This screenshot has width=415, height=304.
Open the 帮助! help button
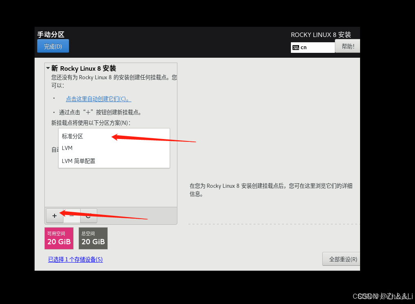[x=347, y=46]
